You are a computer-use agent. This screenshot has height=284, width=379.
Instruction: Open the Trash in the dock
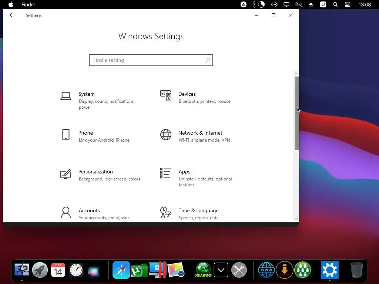(357, 270)
